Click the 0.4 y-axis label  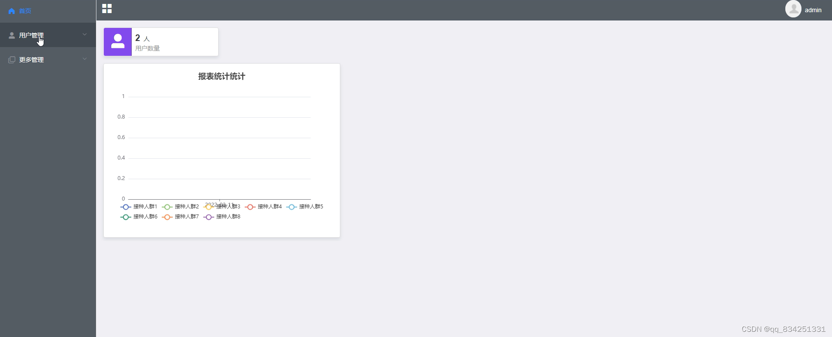(121, 158)
